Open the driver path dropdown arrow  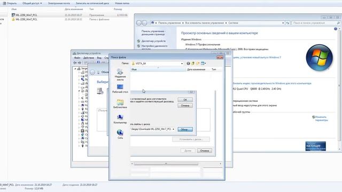pyautogui.click(x=173, y=129)
